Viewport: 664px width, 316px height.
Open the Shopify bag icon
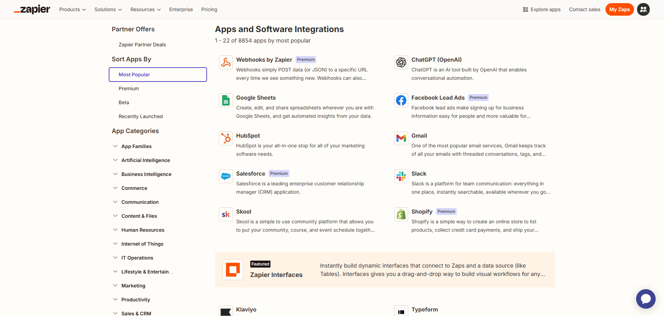(401, 215)
